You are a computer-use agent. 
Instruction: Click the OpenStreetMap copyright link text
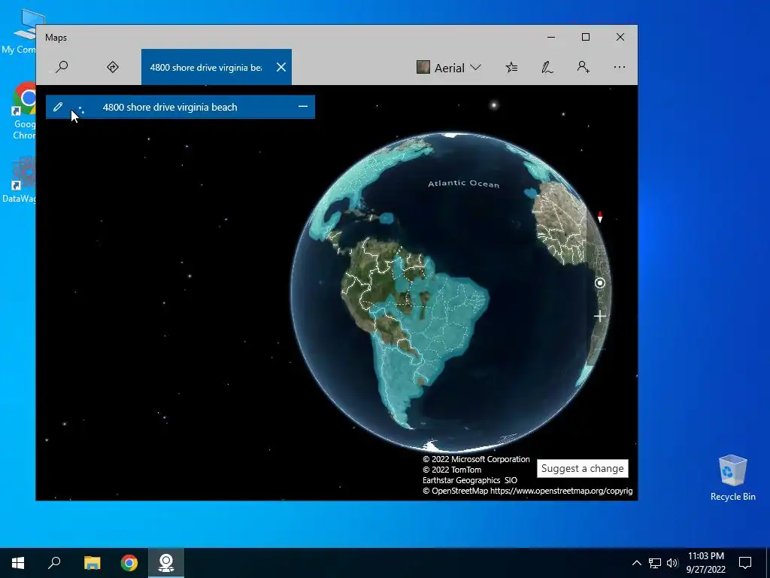pyautogui.click(x=527, y=491)
